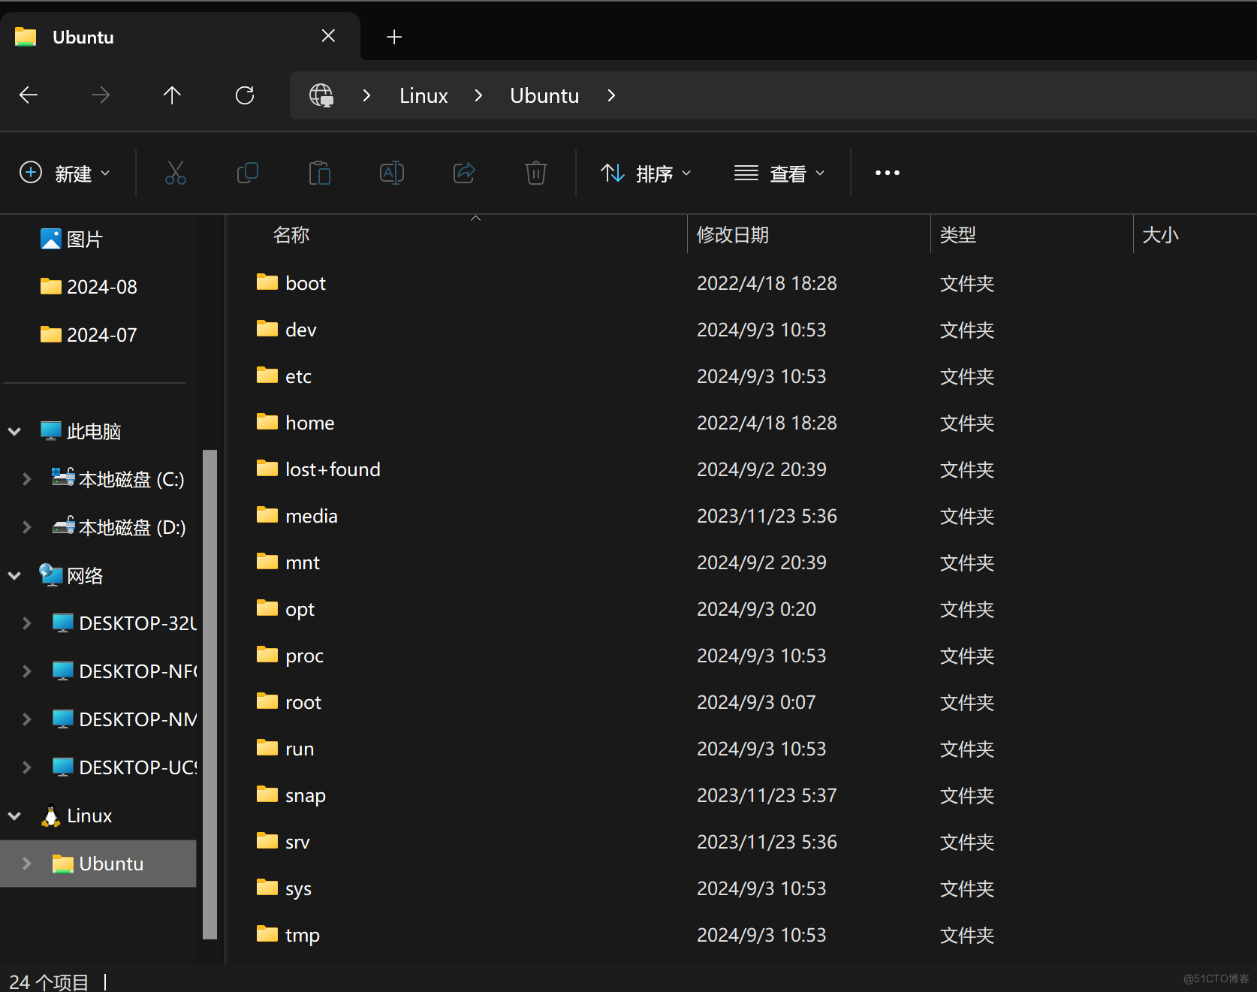Click the Rename icon in toolbar

pyautogui.click(x=392, y=173)
